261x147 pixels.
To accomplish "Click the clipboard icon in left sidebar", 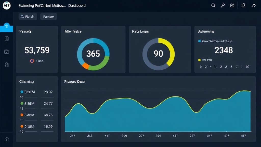I will tap(7, 39).
